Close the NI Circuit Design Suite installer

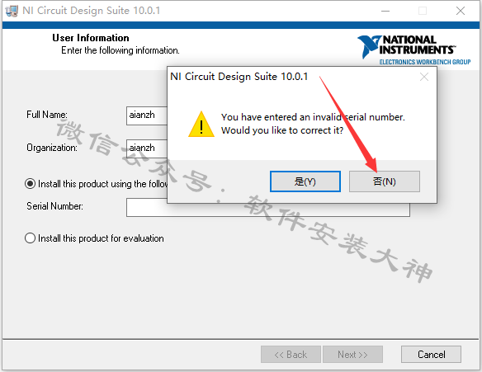click(461, 11)
